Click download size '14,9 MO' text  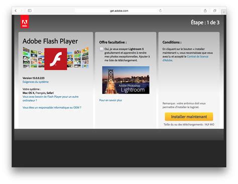click(x=209, y=124)
